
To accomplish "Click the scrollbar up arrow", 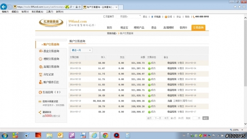I will (245, 18).
